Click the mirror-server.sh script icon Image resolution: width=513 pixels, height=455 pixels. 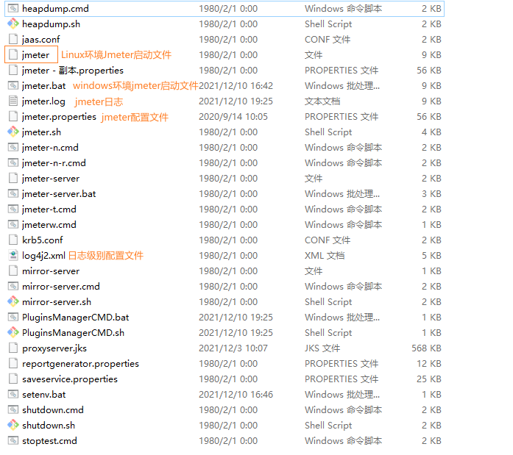13,302
